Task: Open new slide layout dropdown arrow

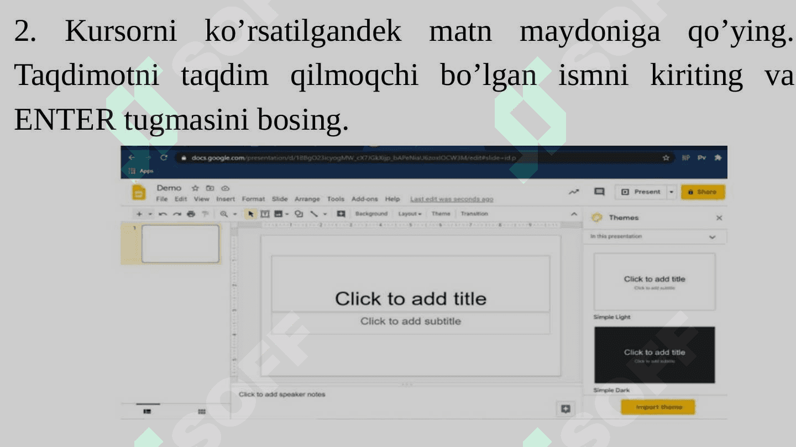Action: point(150,214)
